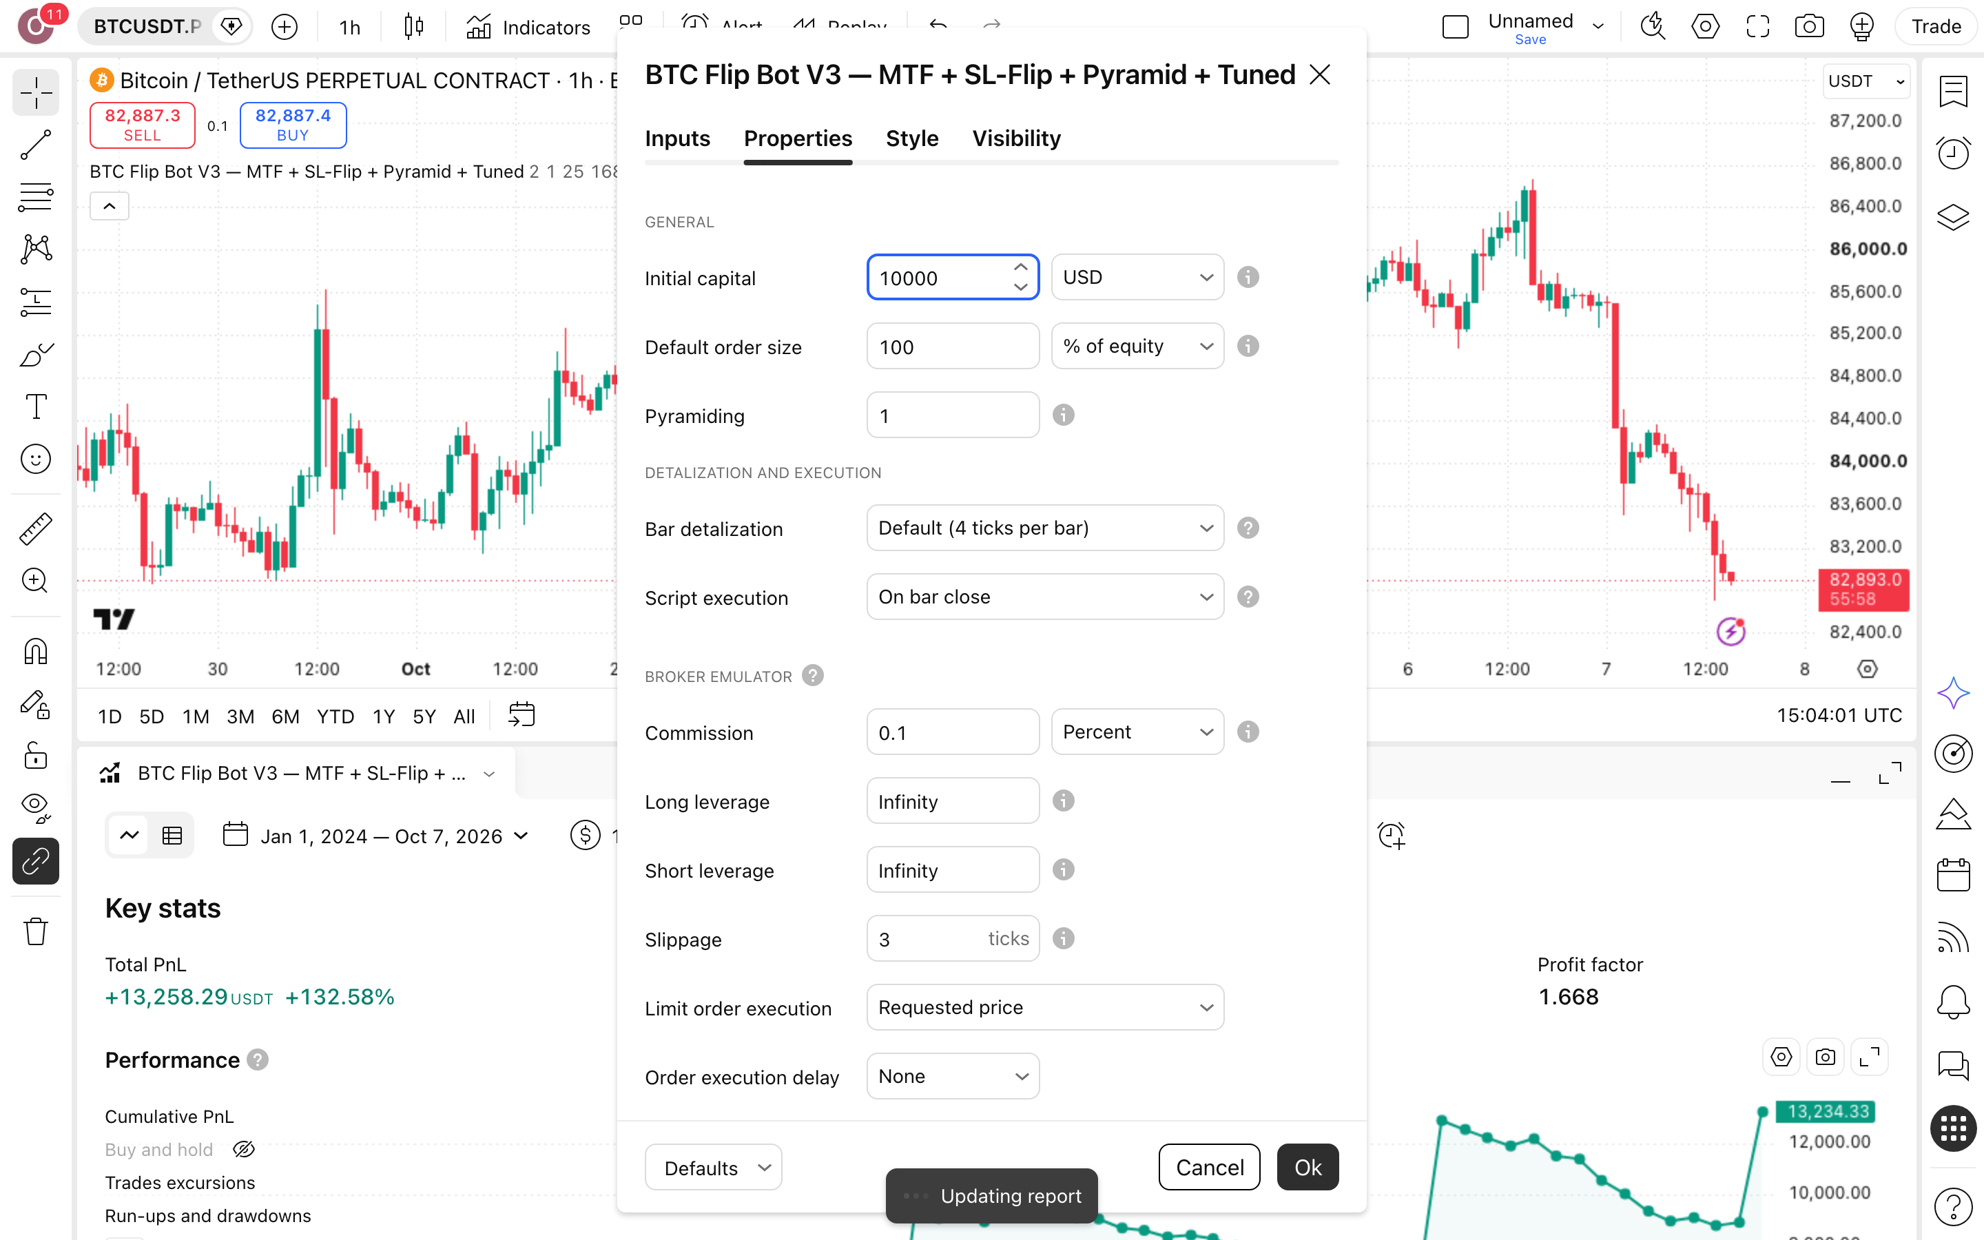This screenshot has height=1240, width=1984.
Task: Toggle magnet mode in left toolbar
Action: coord(35,652)
